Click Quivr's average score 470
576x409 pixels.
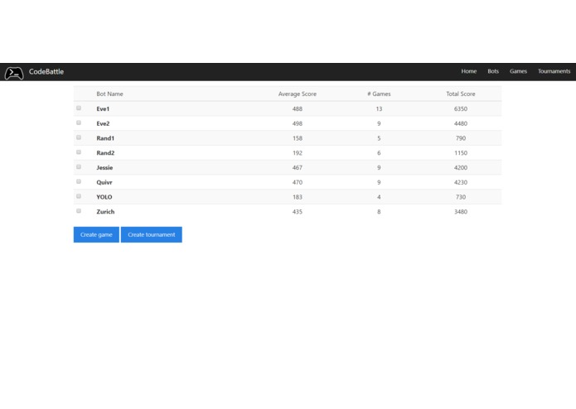298,182
